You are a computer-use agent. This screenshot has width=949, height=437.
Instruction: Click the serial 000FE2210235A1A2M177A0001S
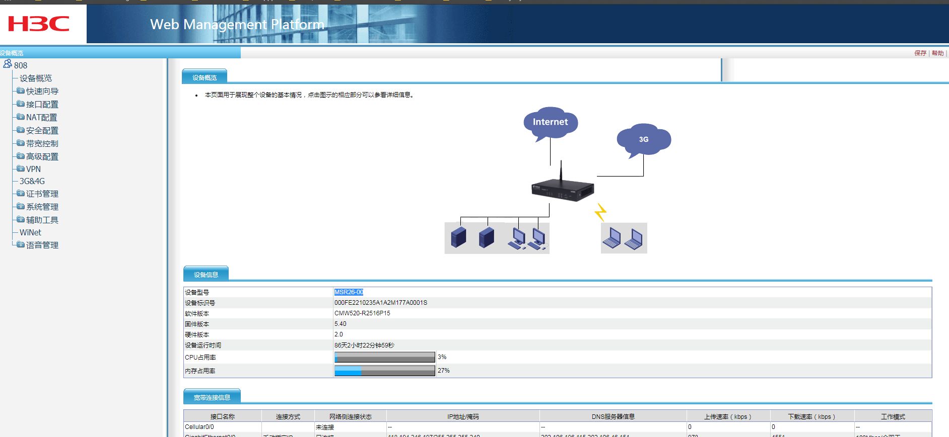point(381,303)
